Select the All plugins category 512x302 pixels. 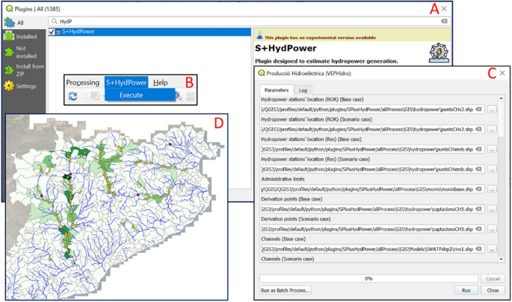coord(19,23)
